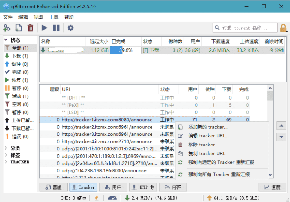This screenshot has width=290, height=202.
Task: Sort torrents by 选定大小 column
Action: (x=98, y=41)
